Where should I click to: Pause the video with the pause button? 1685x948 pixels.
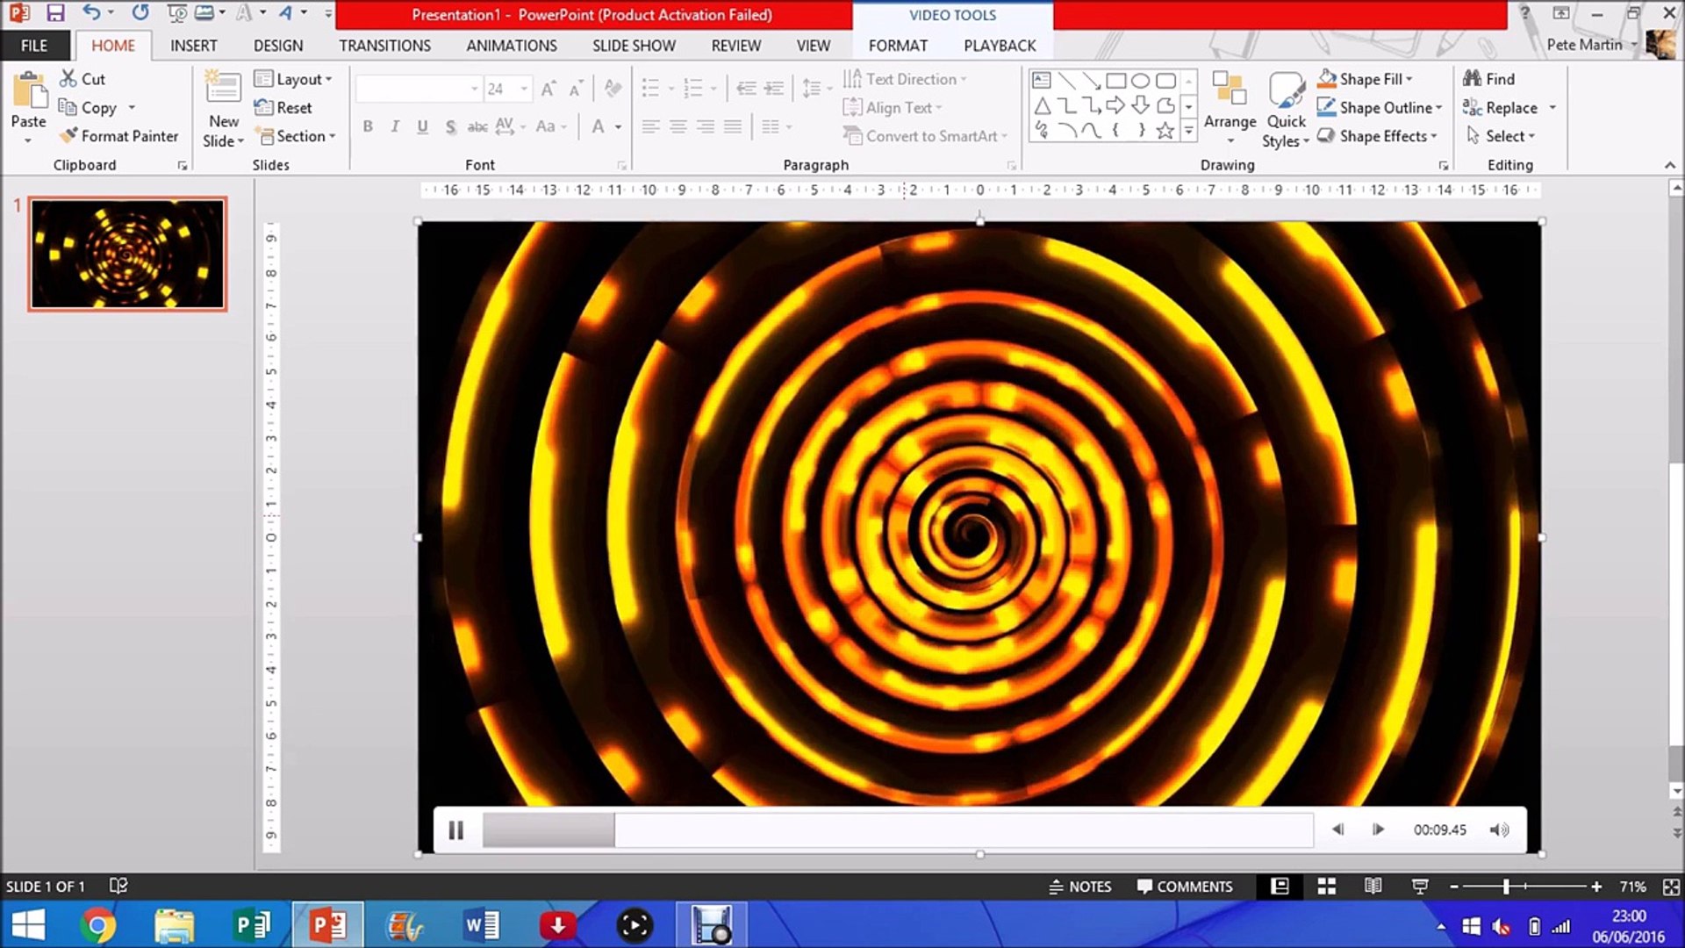(455, 829)
